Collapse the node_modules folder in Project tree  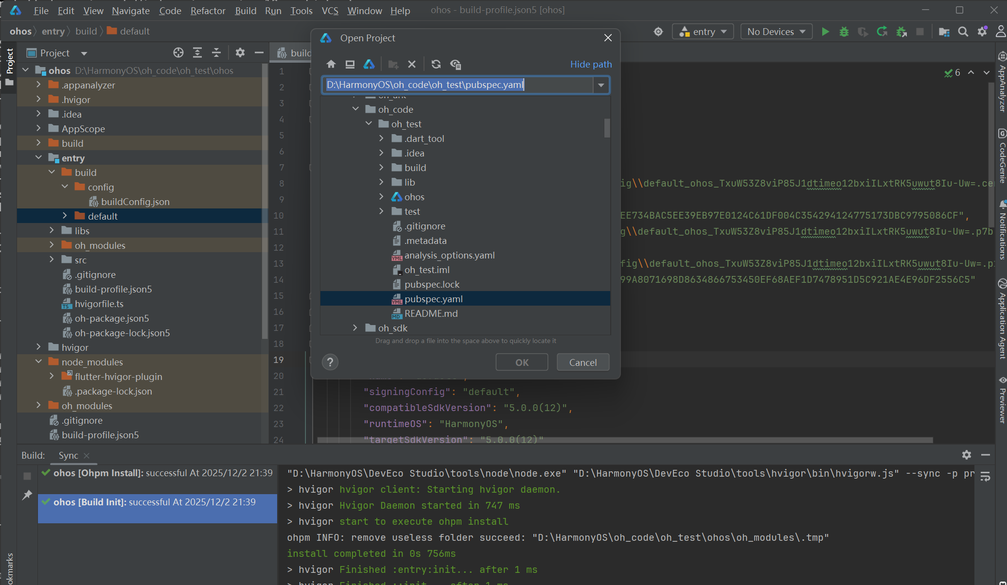pyautogui.click(x=38, y=361)
